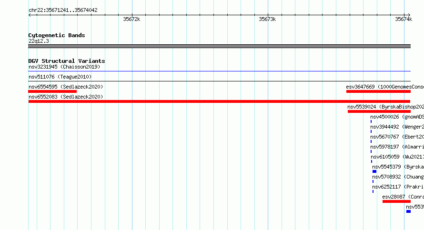Open variant nsv5545379 label
This screenshot has width=424, height=230.
tap(398, 167)
